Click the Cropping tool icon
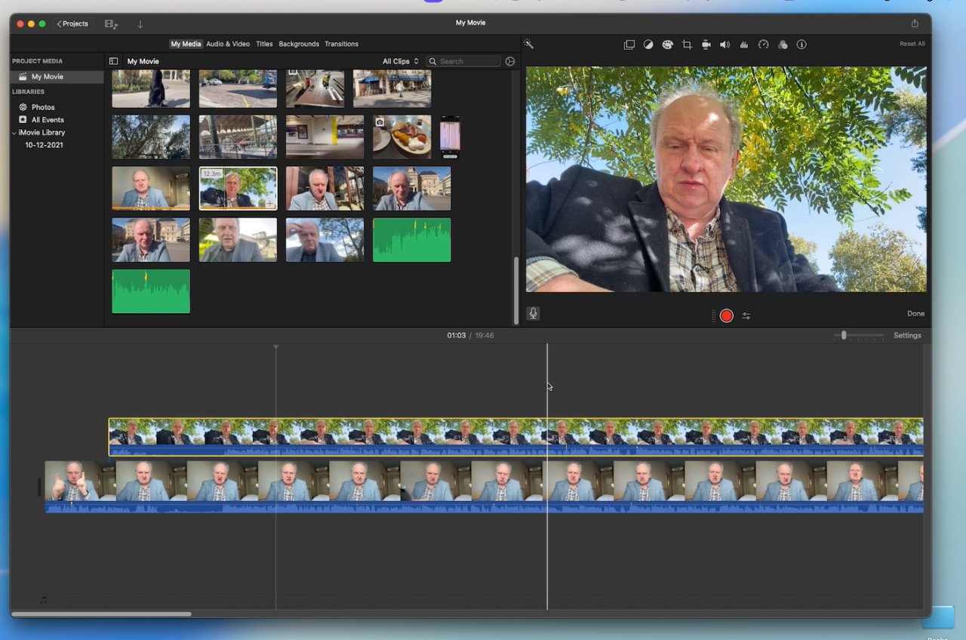Screen dimensions: 966x640 click(688, 45)
